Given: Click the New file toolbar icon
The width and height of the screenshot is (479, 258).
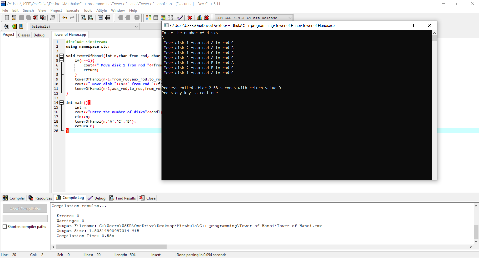Looking at the screenshot, I should (7, 18).
